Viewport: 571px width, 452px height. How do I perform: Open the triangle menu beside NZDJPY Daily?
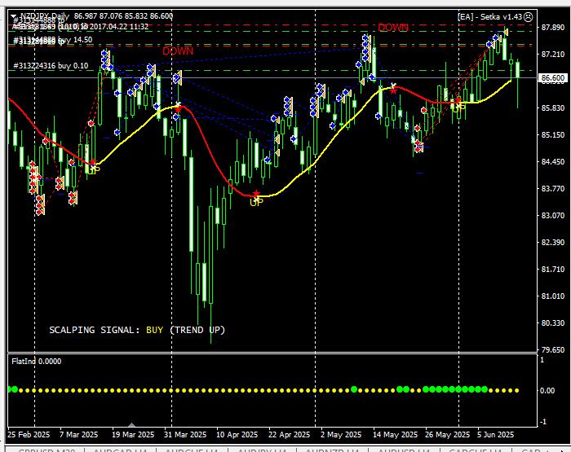[x=14, y=17]
